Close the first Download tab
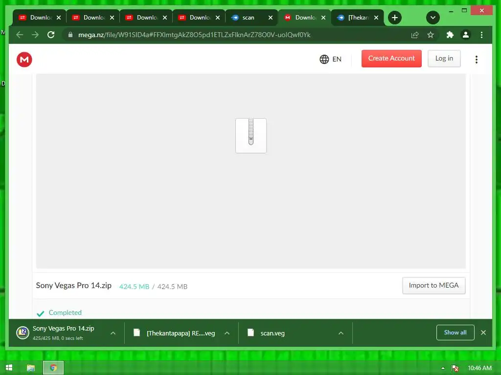Screen dimensions: 501x375 [59, 18]
